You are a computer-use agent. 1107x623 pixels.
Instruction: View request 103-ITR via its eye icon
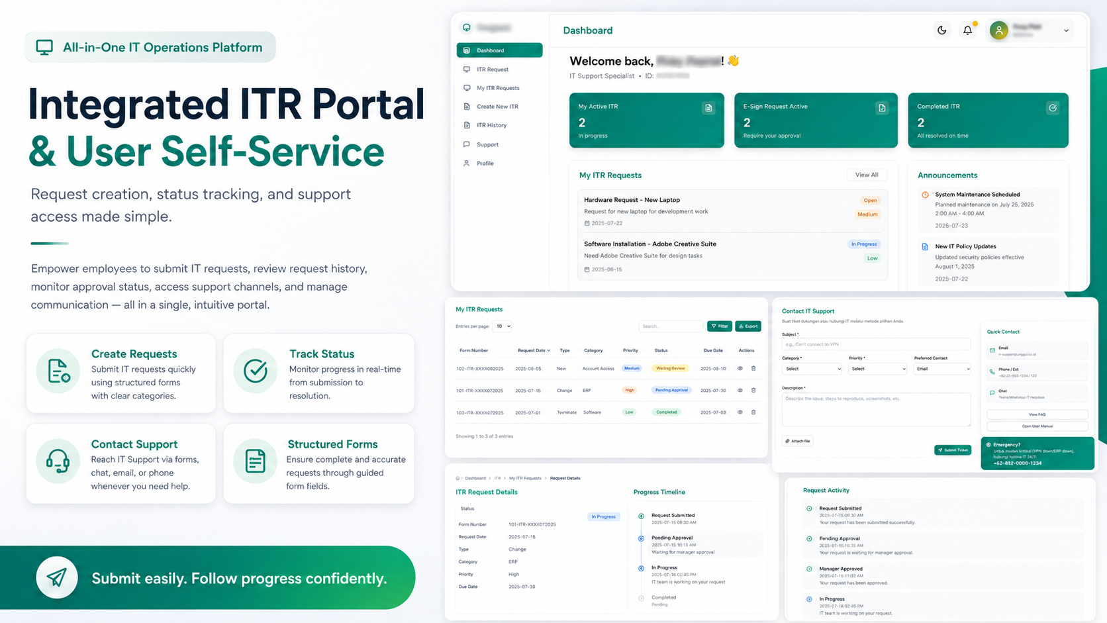tap(740, 412)
